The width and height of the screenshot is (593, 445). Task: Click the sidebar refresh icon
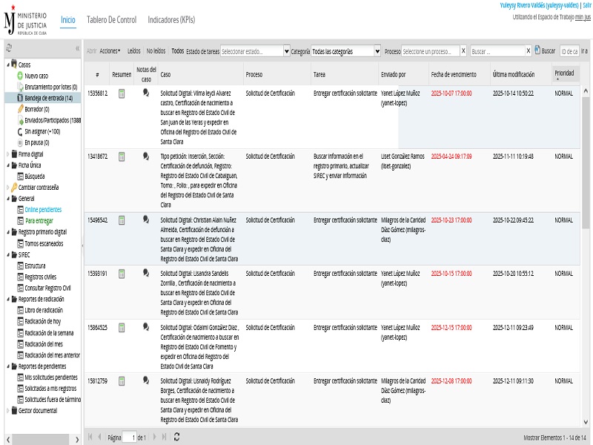pyautogui.click(x=8, y=47)
